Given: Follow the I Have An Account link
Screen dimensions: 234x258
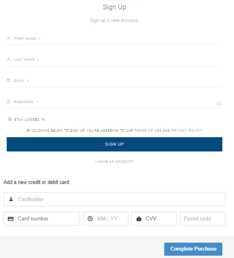Looking at the screenshot, I should (114, 161).
